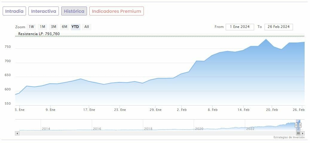310x143 pixels.
Task: Click the navigator right range handle
Action: pos(300,125)
